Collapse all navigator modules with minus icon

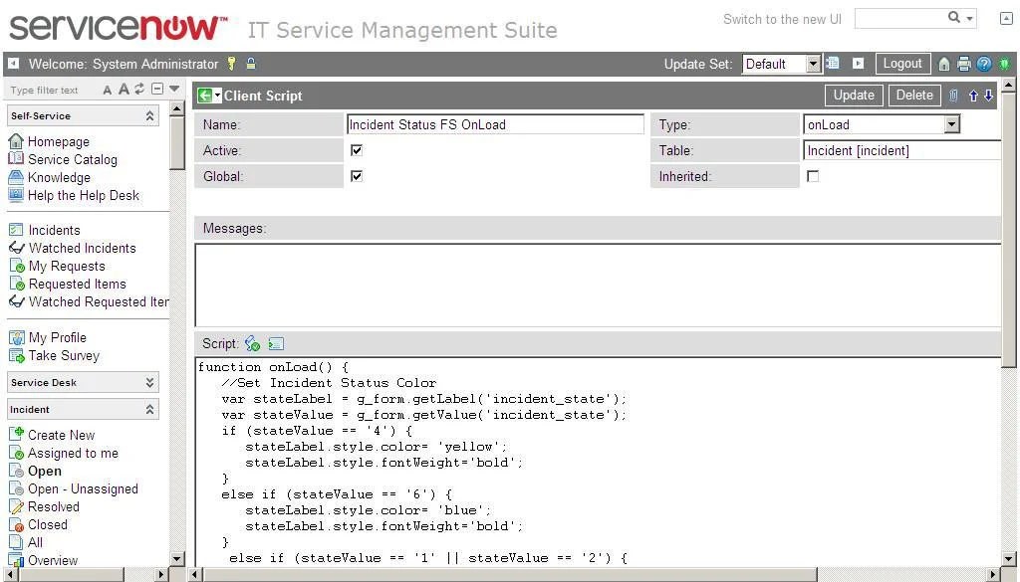click(156, 89)
